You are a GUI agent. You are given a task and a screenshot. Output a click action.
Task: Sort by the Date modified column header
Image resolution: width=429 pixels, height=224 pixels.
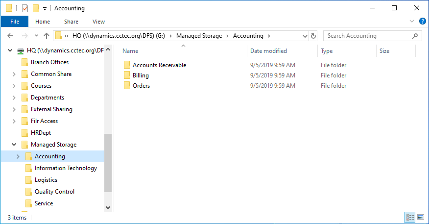tap(268, 51)
